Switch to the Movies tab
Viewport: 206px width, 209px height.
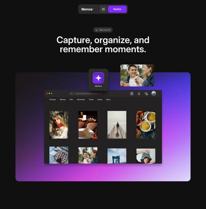click(x=63, y=100)
